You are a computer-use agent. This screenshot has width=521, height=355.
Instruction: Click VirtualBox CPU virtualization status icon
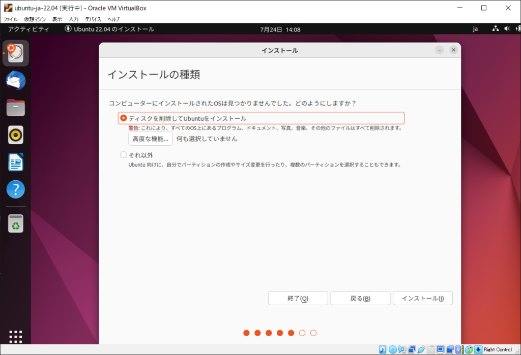(458, 349)
